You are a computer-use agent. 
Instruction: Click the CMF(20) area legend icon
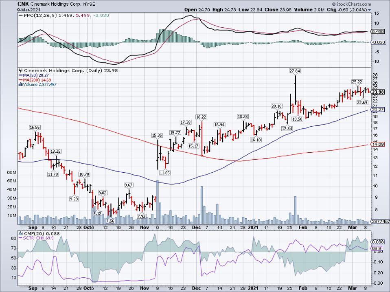click(x=21, y=233)
